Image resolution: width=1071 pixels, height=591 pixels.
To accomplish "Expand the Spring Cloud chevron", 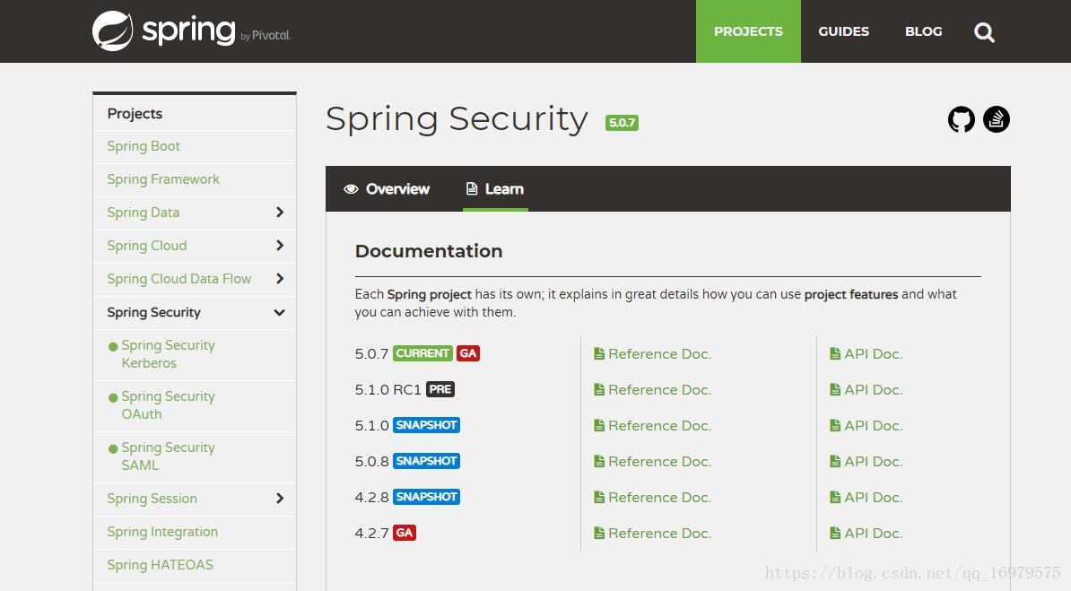I will (279, 246).
